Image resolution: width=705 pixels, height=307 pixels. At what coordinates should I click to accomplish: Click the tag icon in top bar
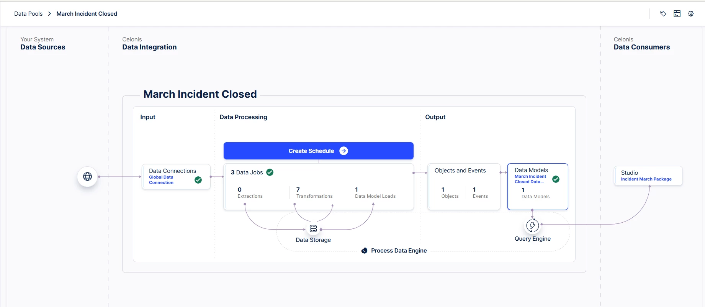(x=663, y=14)
